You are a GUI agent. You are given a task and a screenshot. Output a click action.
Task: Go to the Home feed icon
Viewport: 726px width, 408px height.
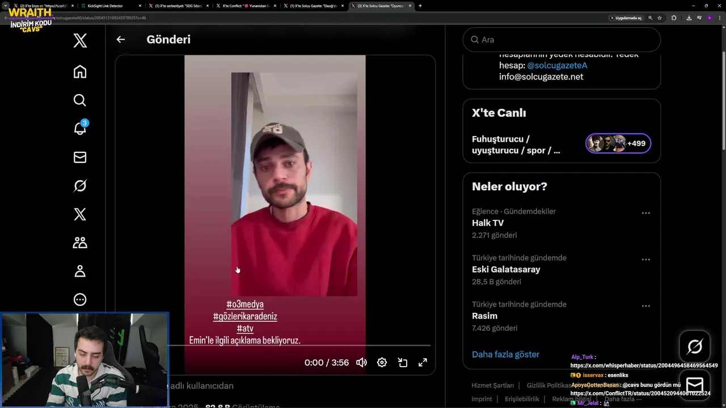tap(80, 72)
